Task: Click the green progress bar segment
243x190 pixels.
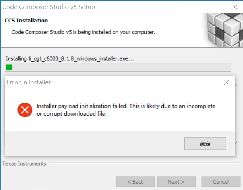Action: click(9, 67)
